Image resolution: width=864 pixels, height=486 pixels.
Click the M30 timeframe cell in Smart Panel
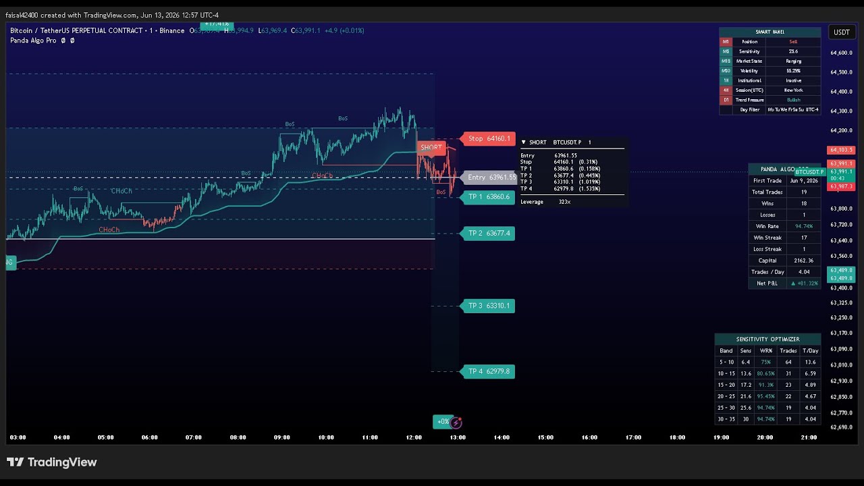726,71
